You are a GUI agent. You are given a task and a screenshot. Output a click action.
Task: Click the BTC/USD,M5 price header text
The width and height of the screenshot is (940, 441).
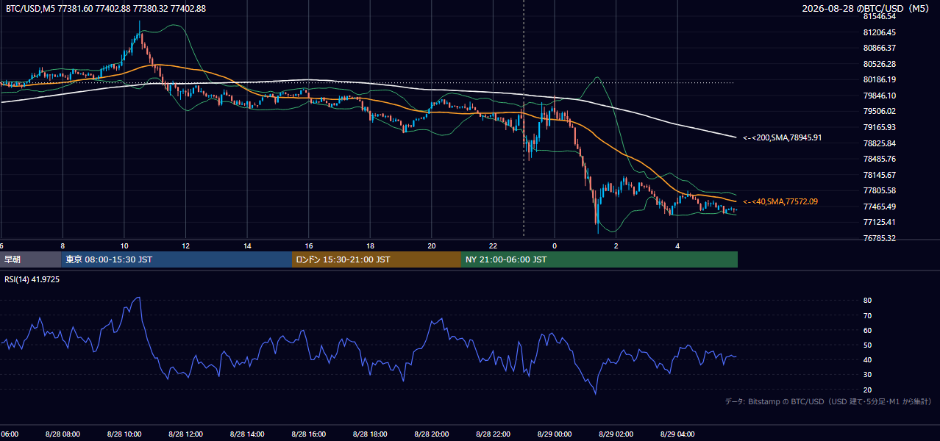(x=106, y=8)
